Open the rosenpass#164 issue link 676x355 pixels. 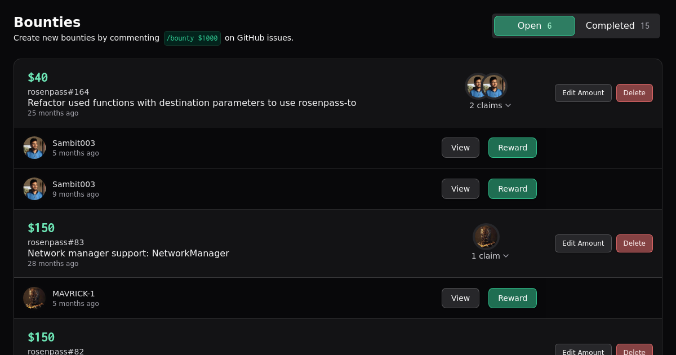pos(58,92)
